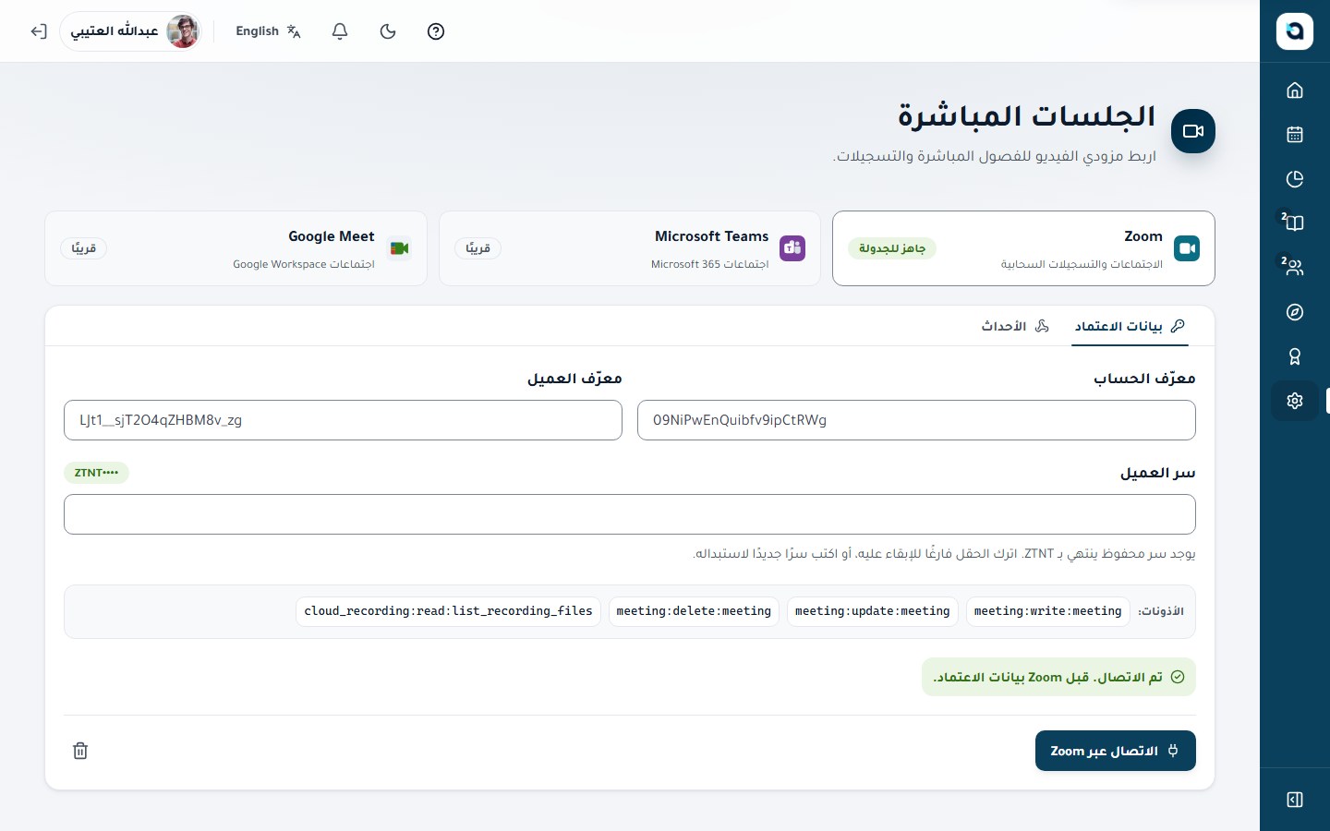Open the help question mark icon
This screenshot has height=831, width=1330.
point(436,31)
